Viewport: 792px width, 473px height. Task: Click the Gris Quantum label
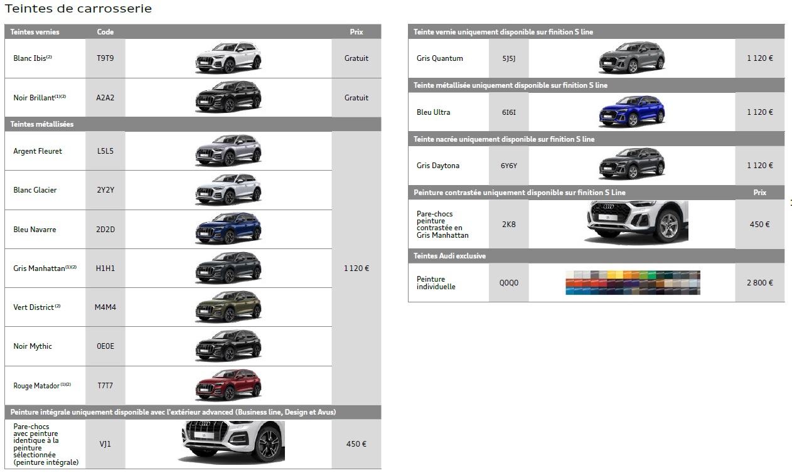tap(440, 58)
